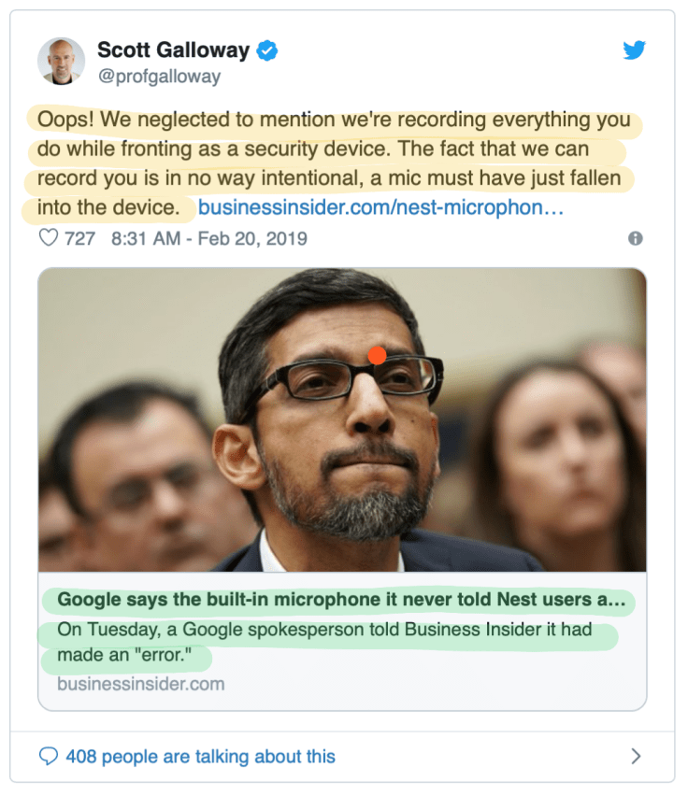The width and height of the screenshot is (688, 795).
Task: Click the businessinsider.com source label
Action: click(141, 684)
